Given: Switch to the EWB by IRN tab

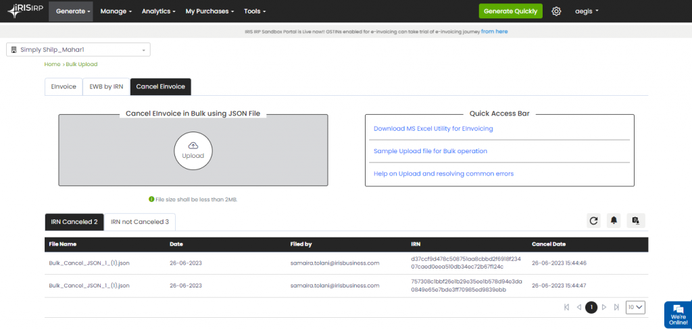Looking at the screenshot, I should [x=106, y=87].
